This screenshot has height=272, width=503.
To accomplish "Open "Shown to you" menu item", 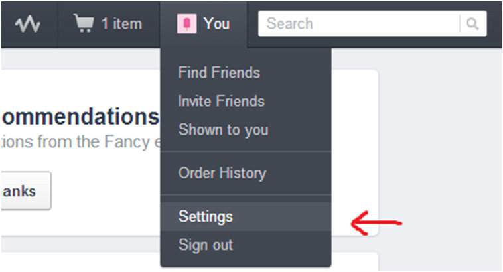I will point(223,129).
